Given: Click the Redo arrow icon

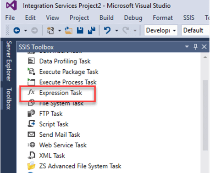Looking at the screenshot, I should coord(126,30).
